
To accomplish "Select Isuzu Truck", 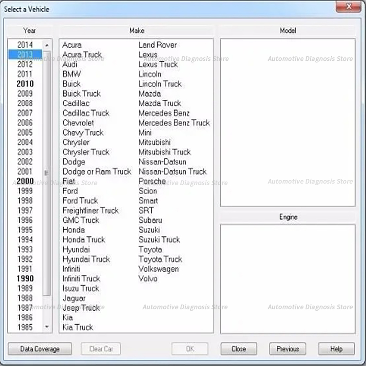I will click(81, 288).
